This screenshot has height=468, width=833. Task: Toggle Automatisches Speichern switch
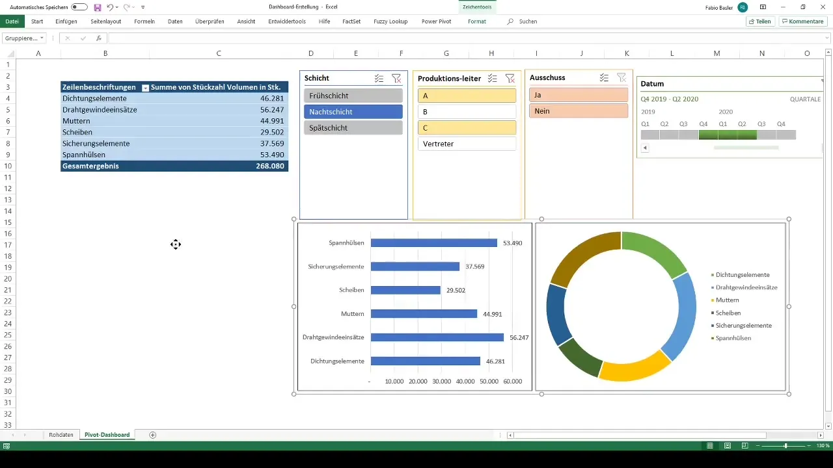click(79, 7)
